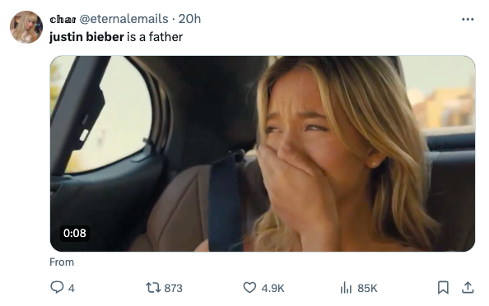Open the display name char
Screen dimensions: 489x306
tap(63, 20)
